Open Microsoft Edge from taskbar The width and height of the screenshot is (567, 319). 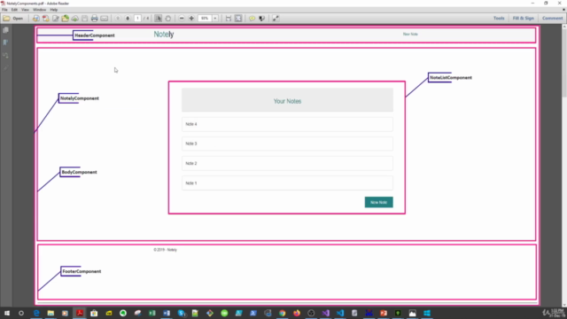click(36, 313)
